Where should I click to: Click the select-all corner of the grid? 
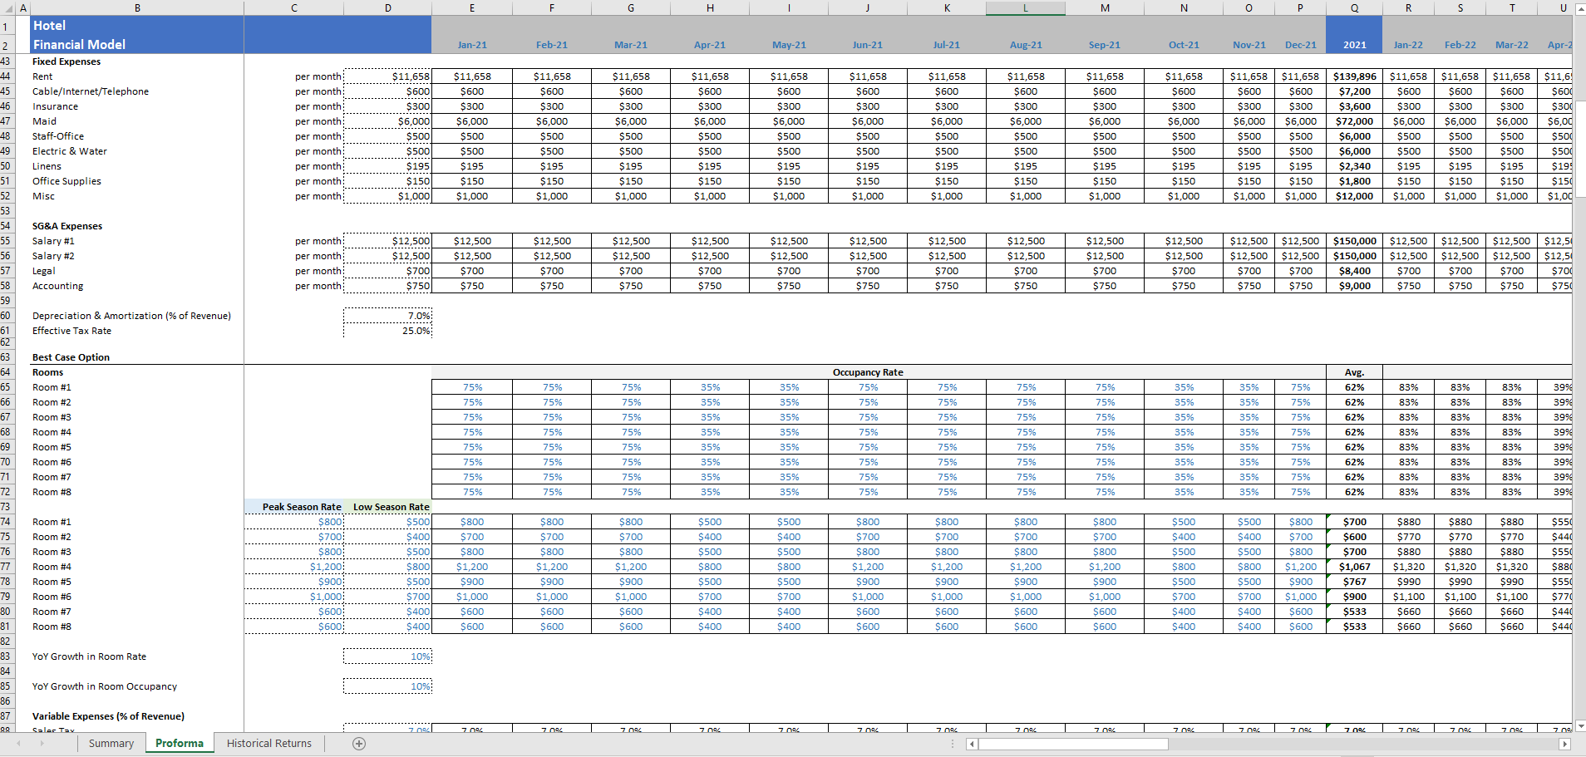pyautogui.click(x=7, y=7)
